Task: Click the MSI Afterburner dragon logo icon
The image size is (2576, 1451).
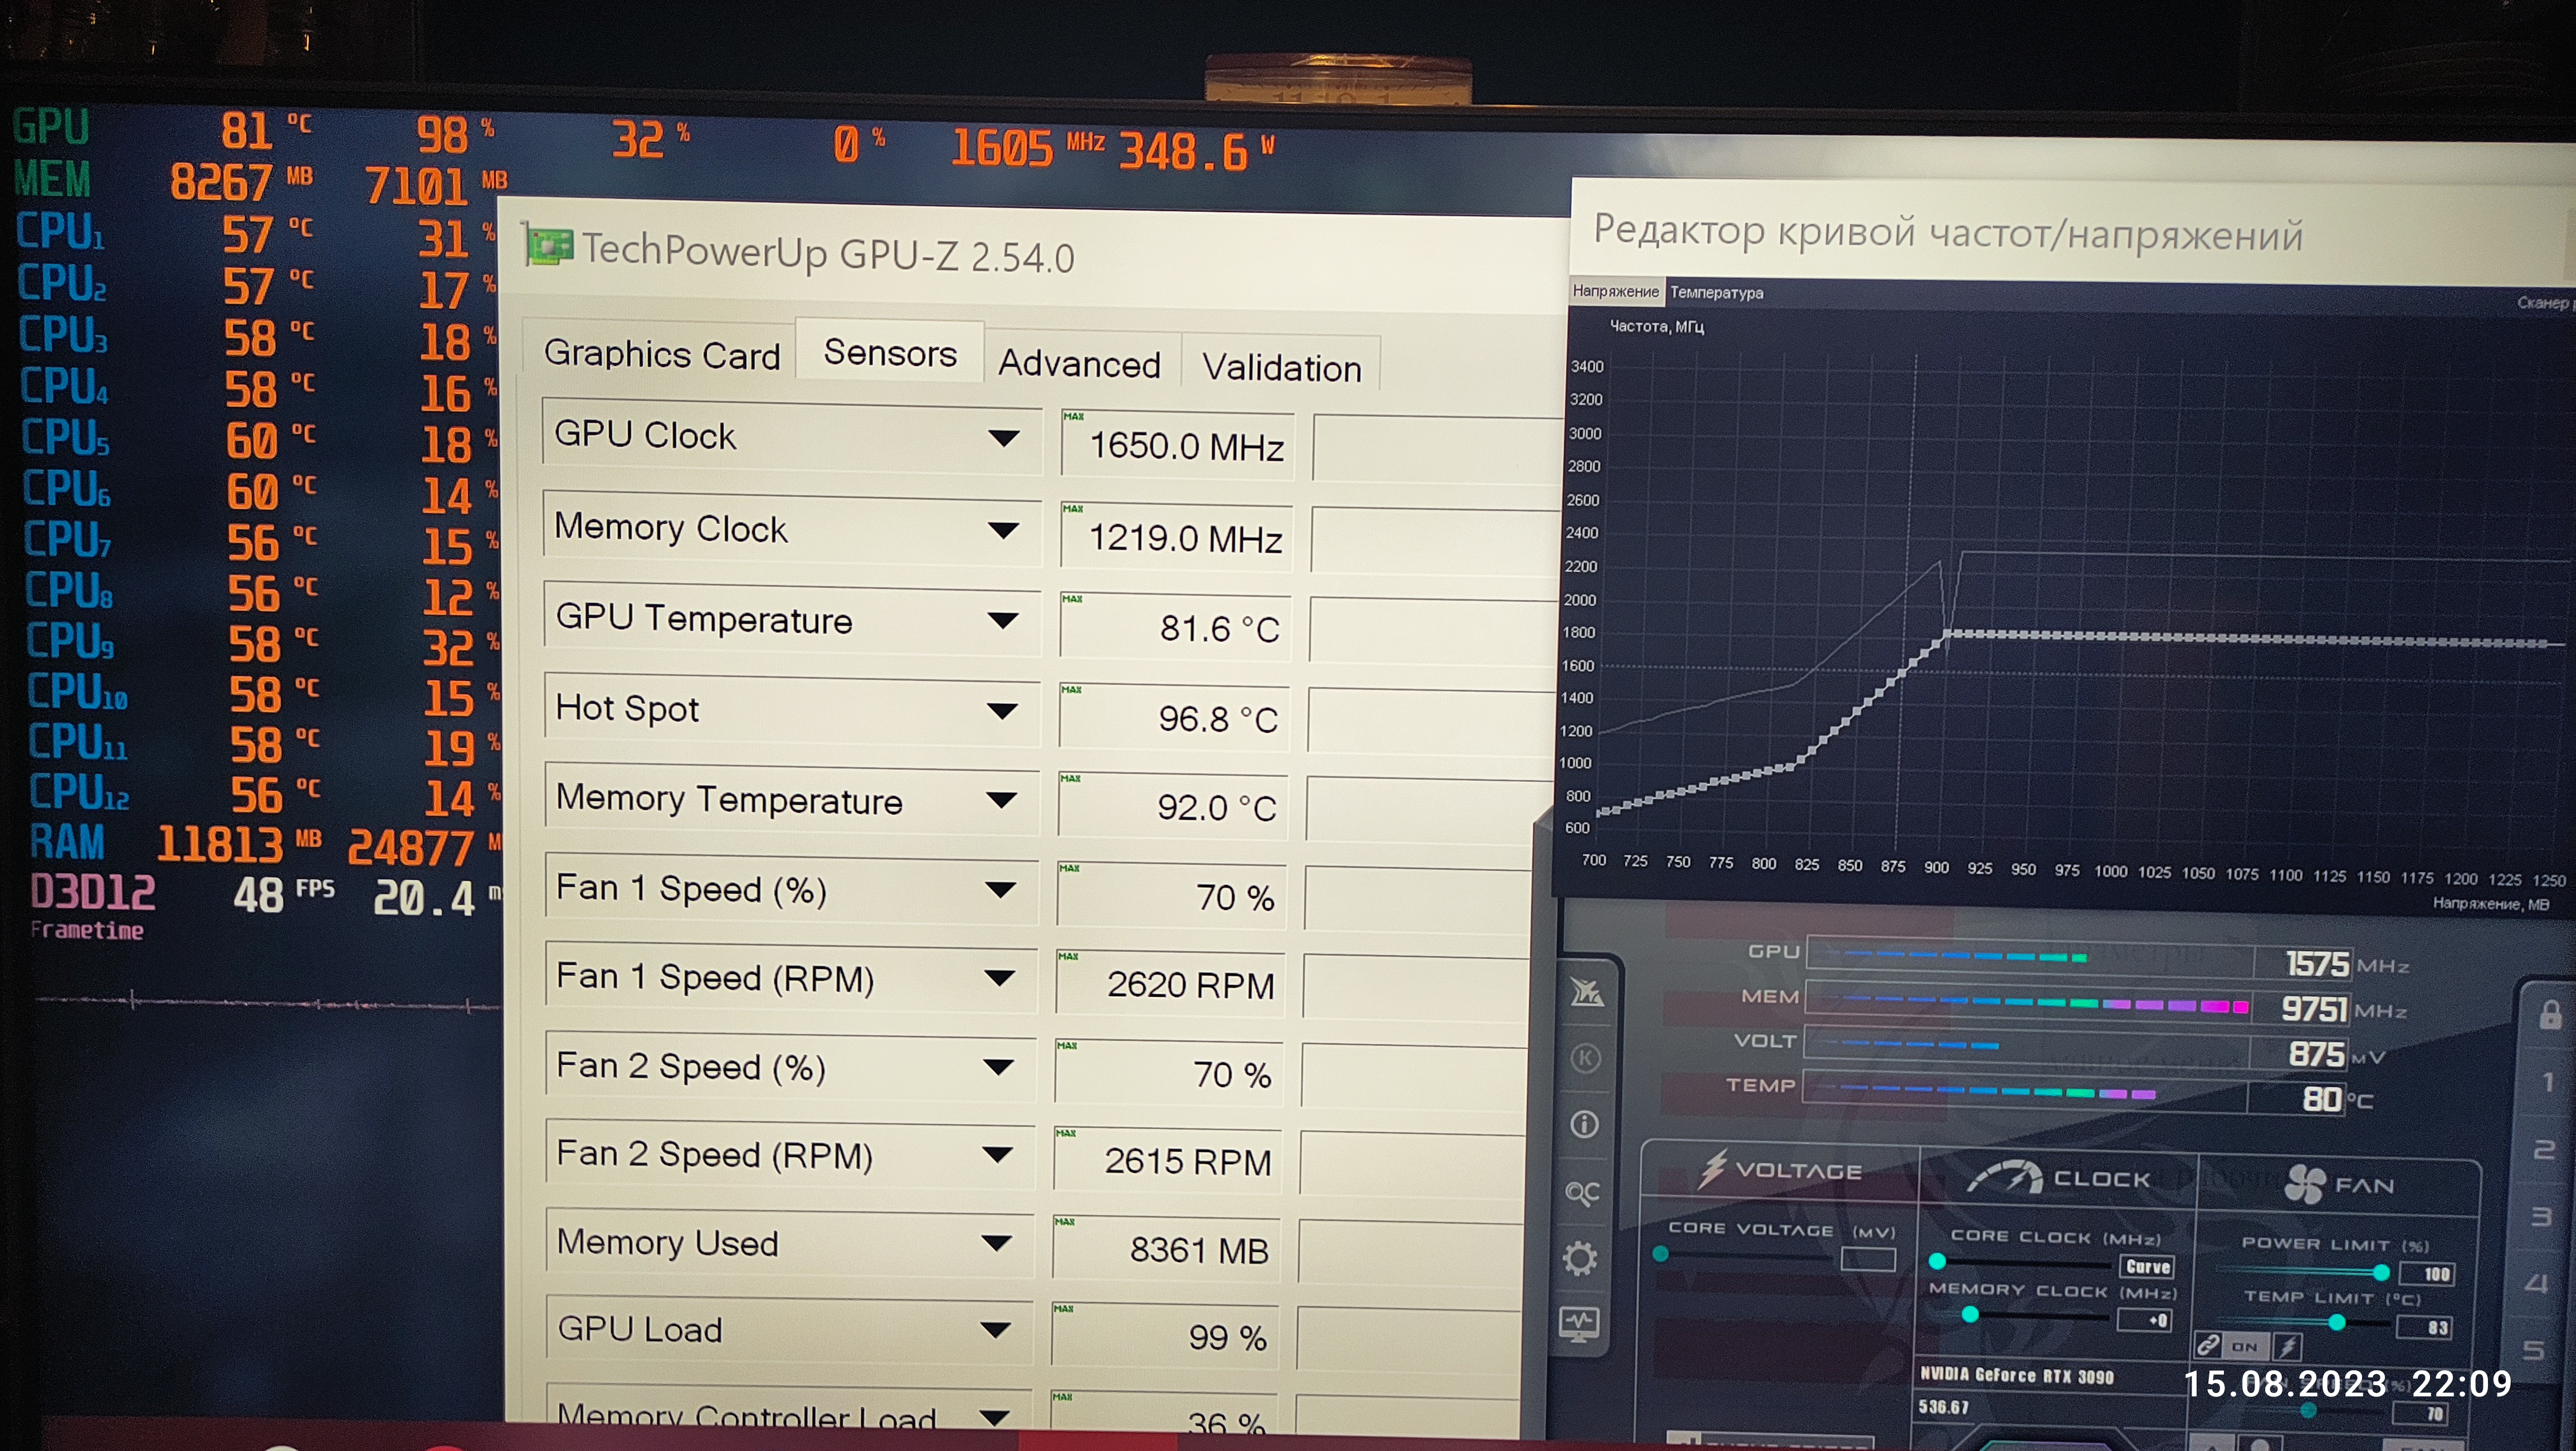Action: 1587,992
